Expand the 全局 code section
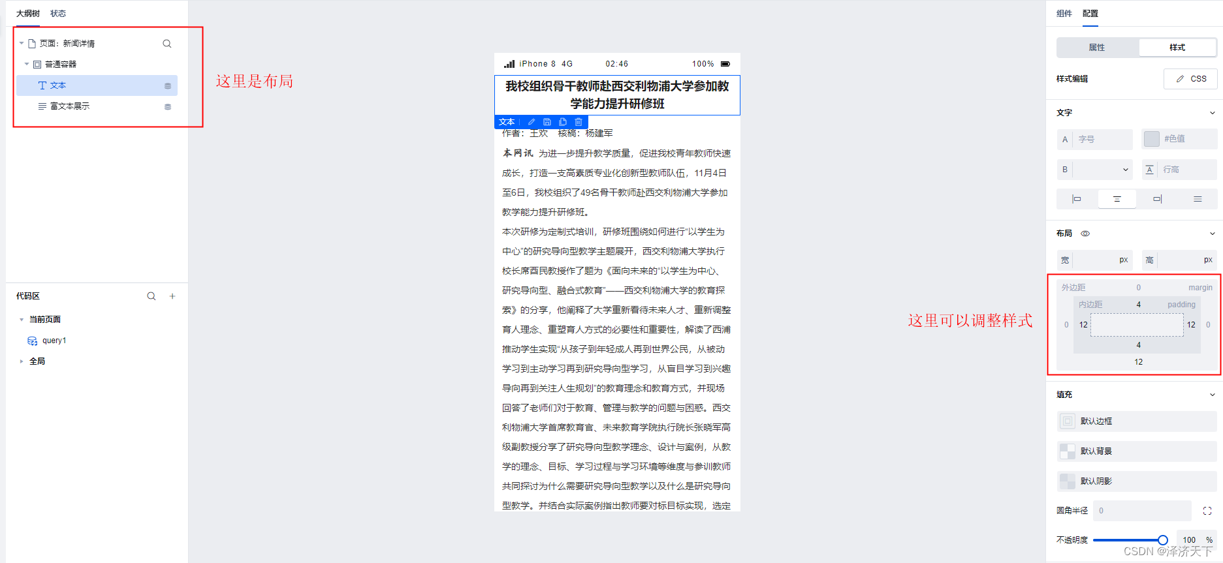 click(22, 361)
